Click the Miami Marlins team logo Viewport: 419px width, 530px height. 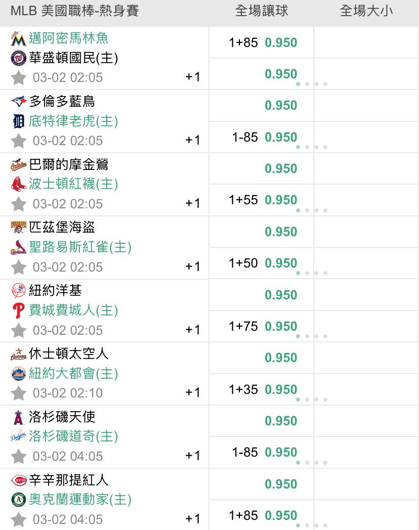[18, 39]
